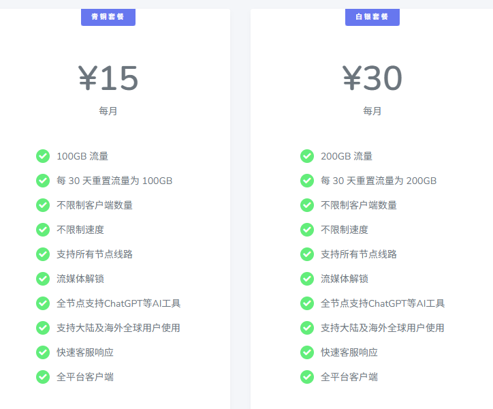Viewport: 493px width, 409px height.
Task: Click ChatGPT feature check icon in ¥15 plan
Action: tap(43, 303)
